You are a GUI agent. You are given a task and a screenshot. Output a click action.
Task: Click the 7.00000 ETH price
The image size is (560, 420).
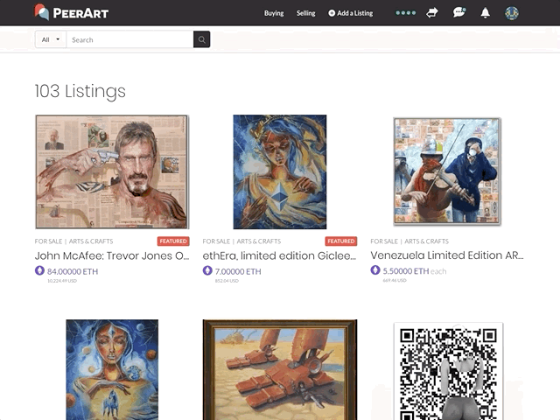tap(238, 271)
